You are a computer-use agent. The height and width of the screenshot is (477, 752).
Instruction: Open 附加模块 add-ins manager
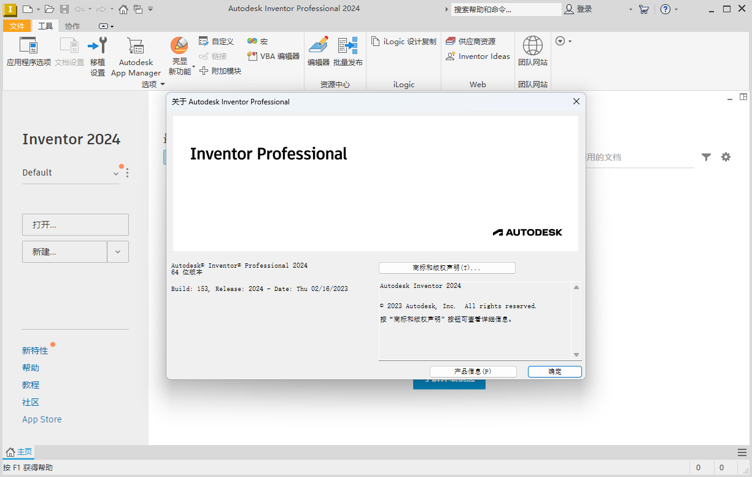click(220, 71)
